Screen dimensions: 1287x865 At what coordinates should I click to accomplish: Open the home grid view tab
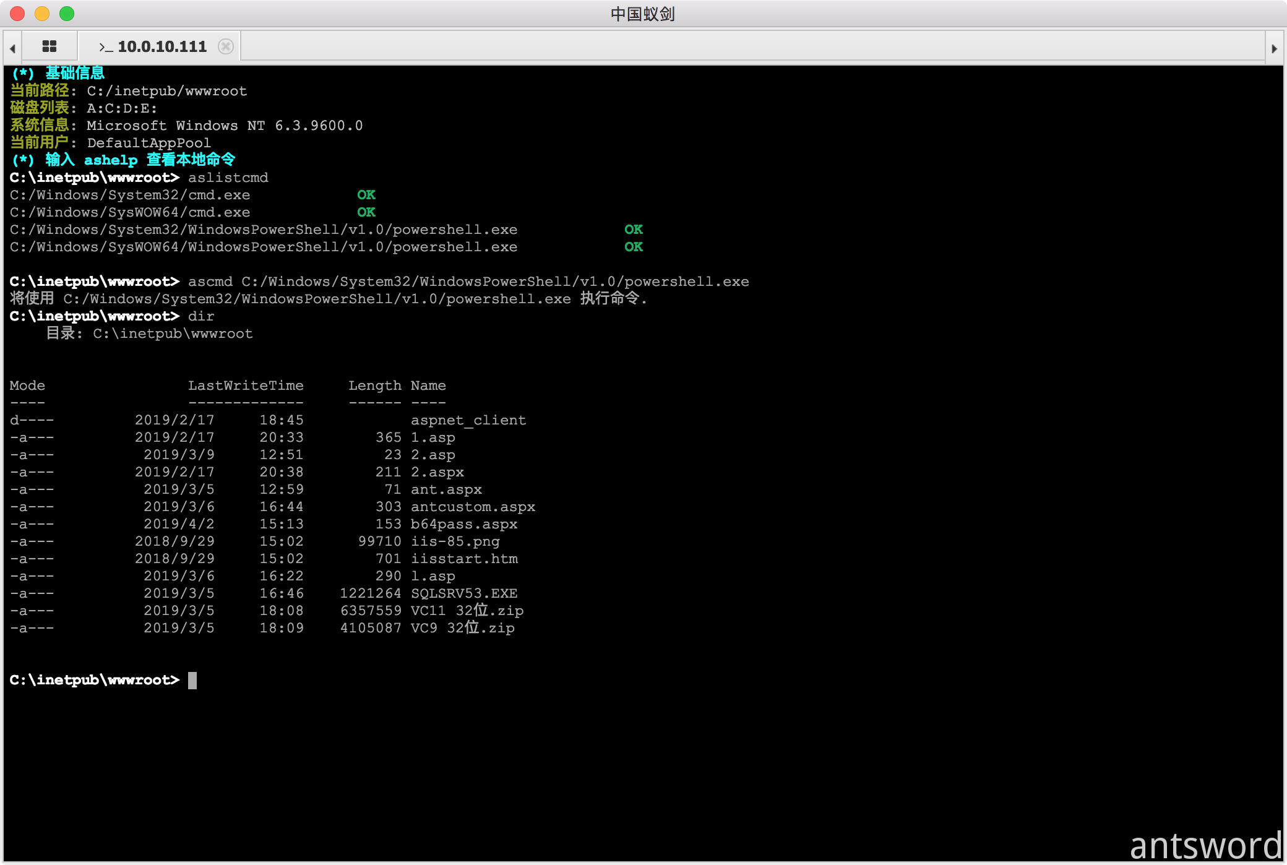[49, 46]
